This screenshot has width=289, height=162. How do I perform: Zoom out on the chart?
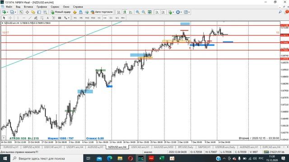144,12
